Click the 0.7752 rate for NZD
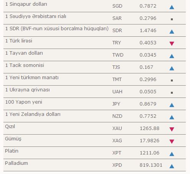This screenshot has height=174, width=190. coord(148,116)
